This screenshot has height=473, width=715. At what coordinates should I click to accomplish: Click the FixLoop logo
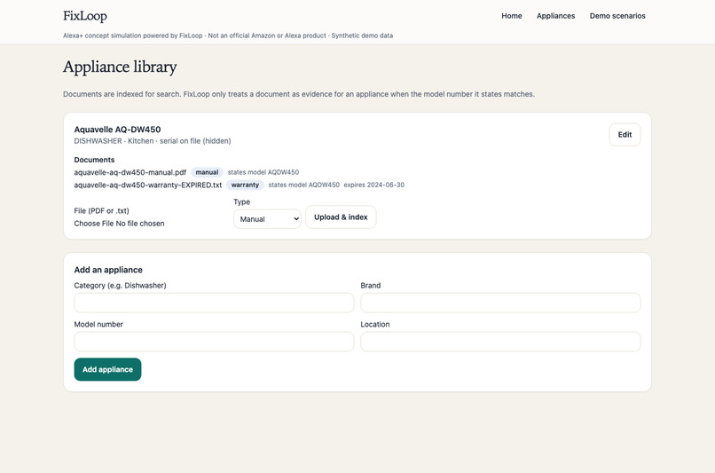(x=85, y=16)
